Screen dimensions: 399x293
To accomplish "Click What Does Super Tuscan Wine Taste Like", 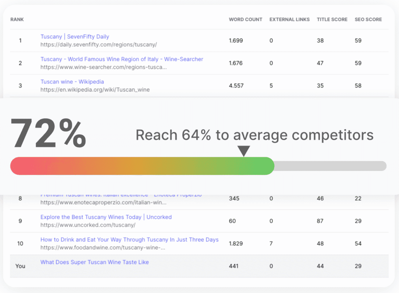I will 95,262.
